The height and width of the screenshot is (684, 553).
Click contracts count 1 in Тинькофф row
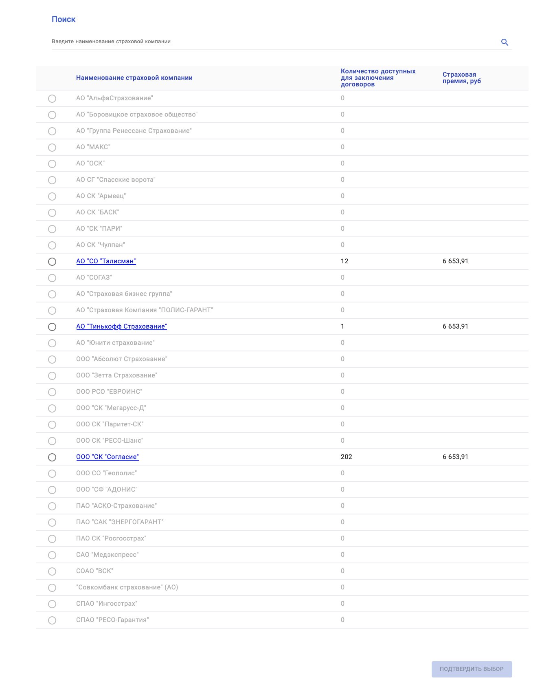click(x=342, y=327)
